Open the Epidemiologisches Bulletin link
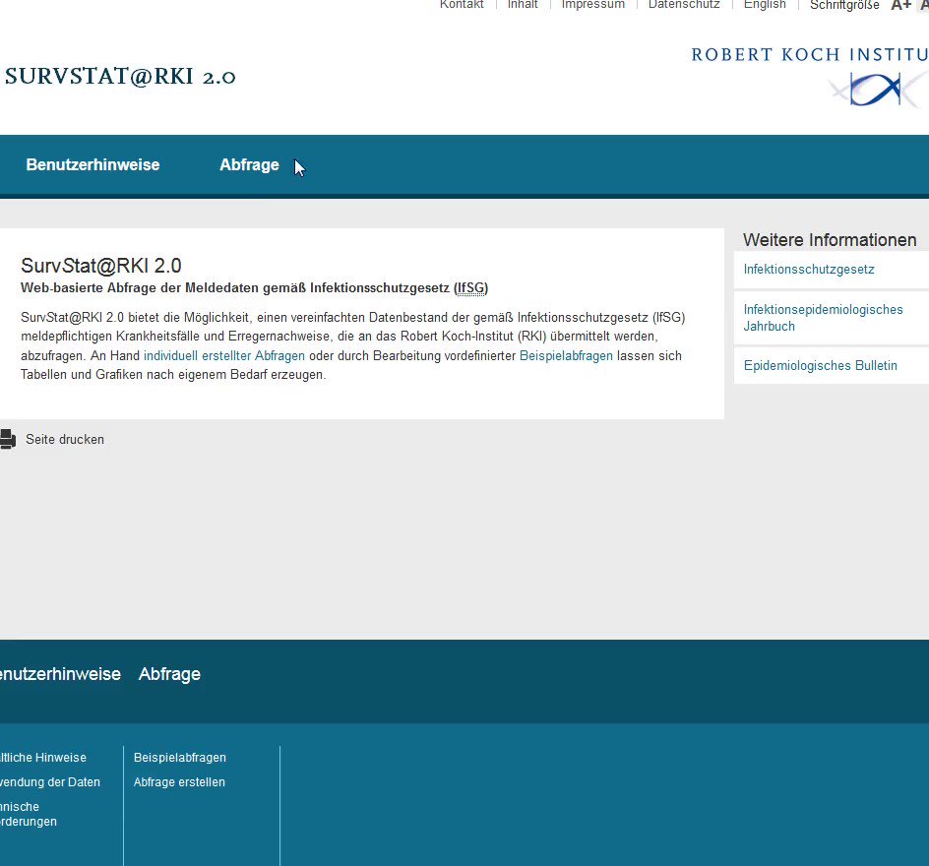This screenshot has height=866, width=929. point(820,365)
